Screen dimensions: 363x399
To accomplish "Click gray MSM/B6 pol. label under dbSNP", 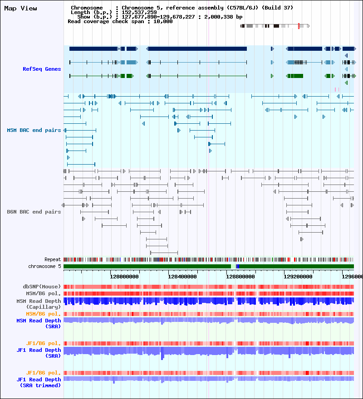I will 43,293.
